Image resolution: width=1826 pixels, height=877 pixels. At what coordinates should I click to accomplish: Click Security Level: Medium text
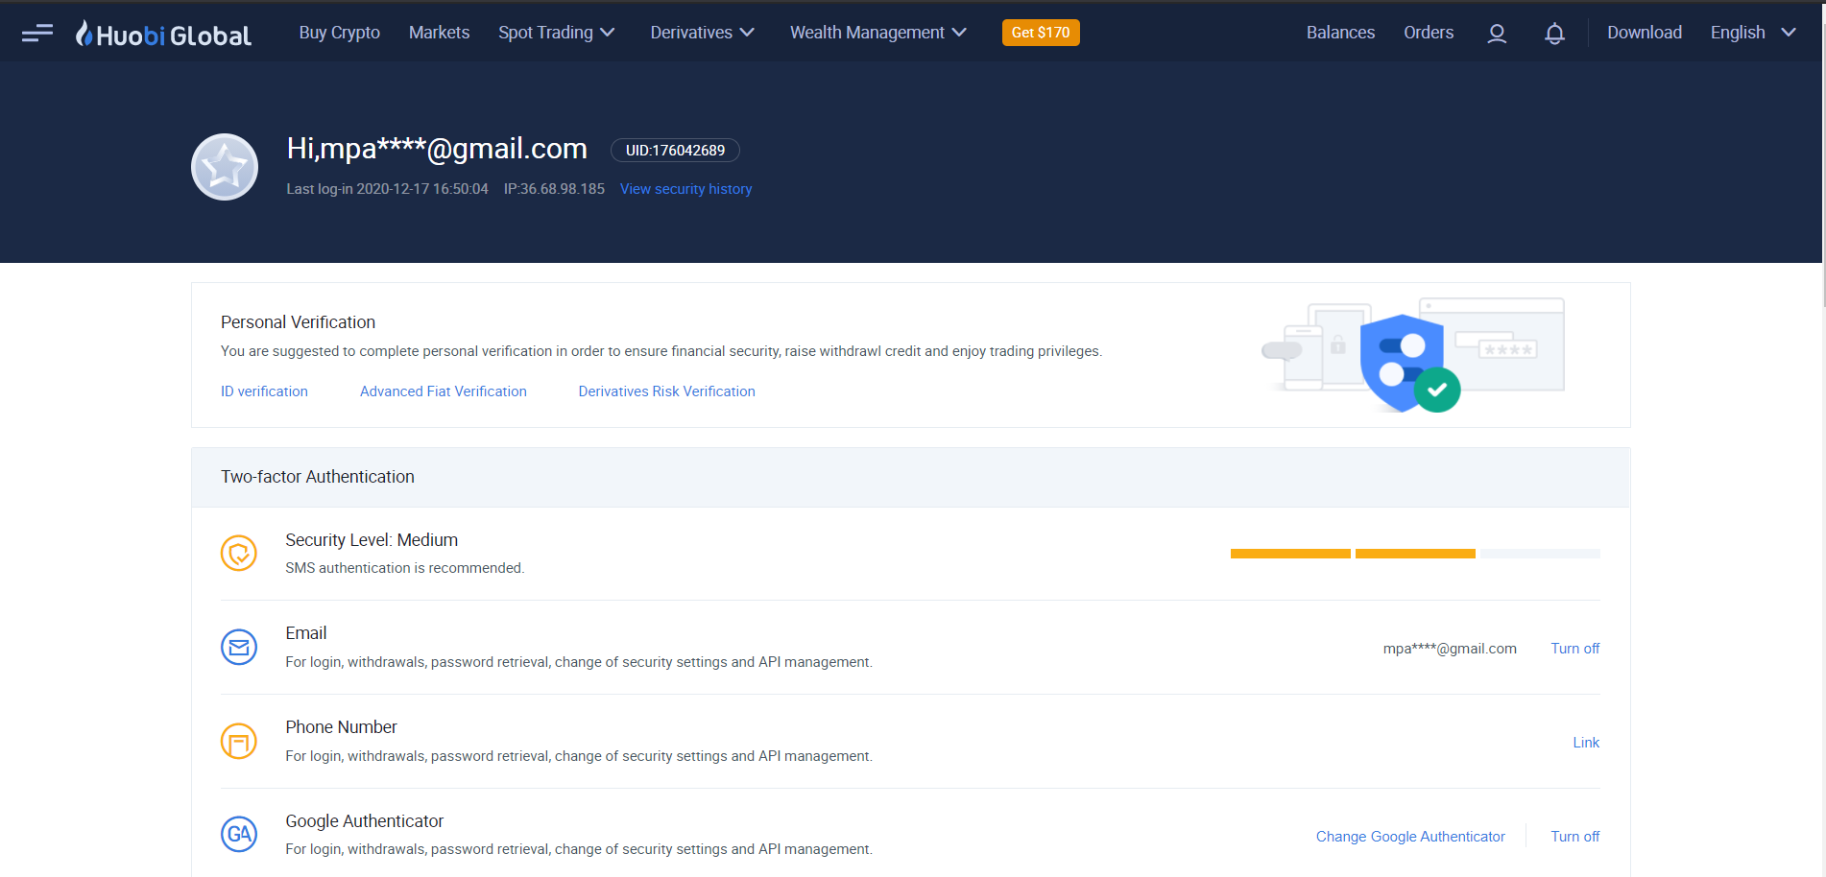point(372,540)
